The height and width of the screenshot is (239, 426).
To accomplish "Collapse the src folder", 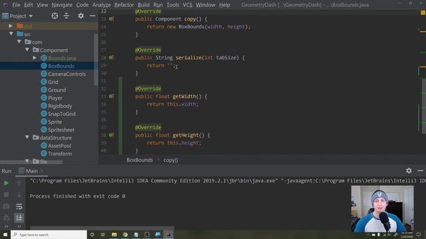I will coord(11,34).
